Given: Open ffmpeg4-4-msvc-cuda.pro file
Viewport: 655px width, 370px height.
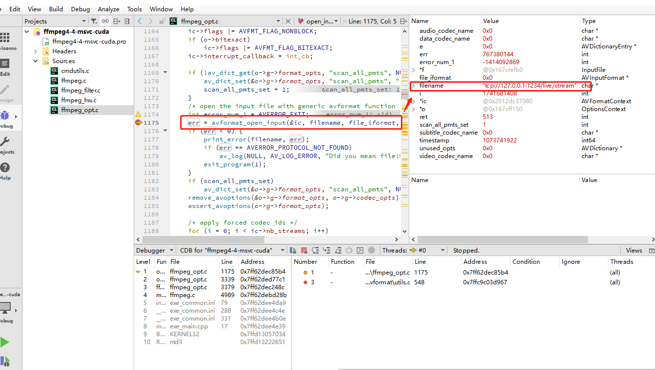Looking at the screenshot, I should (89, 42).
